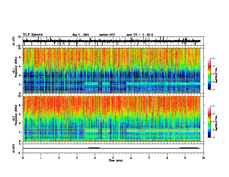Click the ch.2 colorbar log(PSD) label
Screen dimensions: 229x177
point(217,123)
